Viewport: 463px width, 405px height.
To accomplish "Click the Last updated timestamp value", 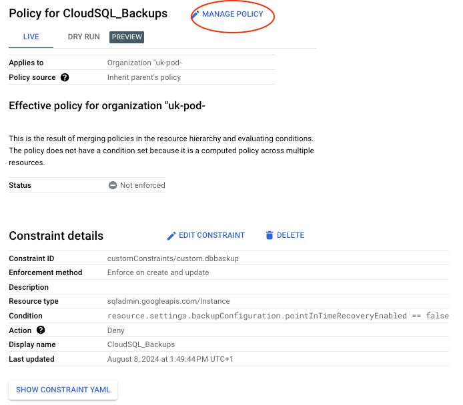I will 170,359.
